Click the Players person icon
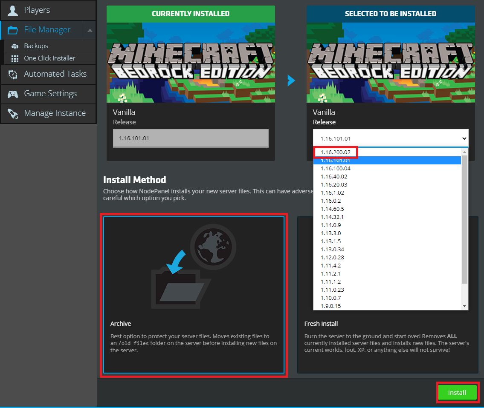This screenshot has height=408, width=484. pos(13,10)
